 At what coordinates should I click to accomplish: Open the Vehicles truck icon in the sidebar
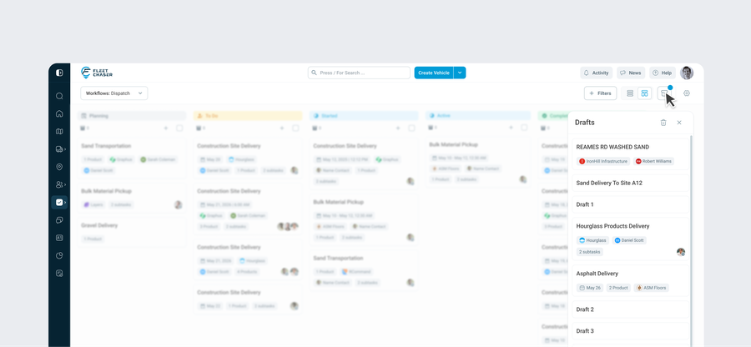(59, 149)
